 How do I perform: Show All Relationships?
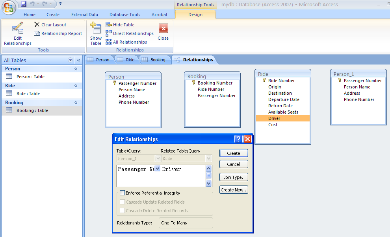[126, 42]
